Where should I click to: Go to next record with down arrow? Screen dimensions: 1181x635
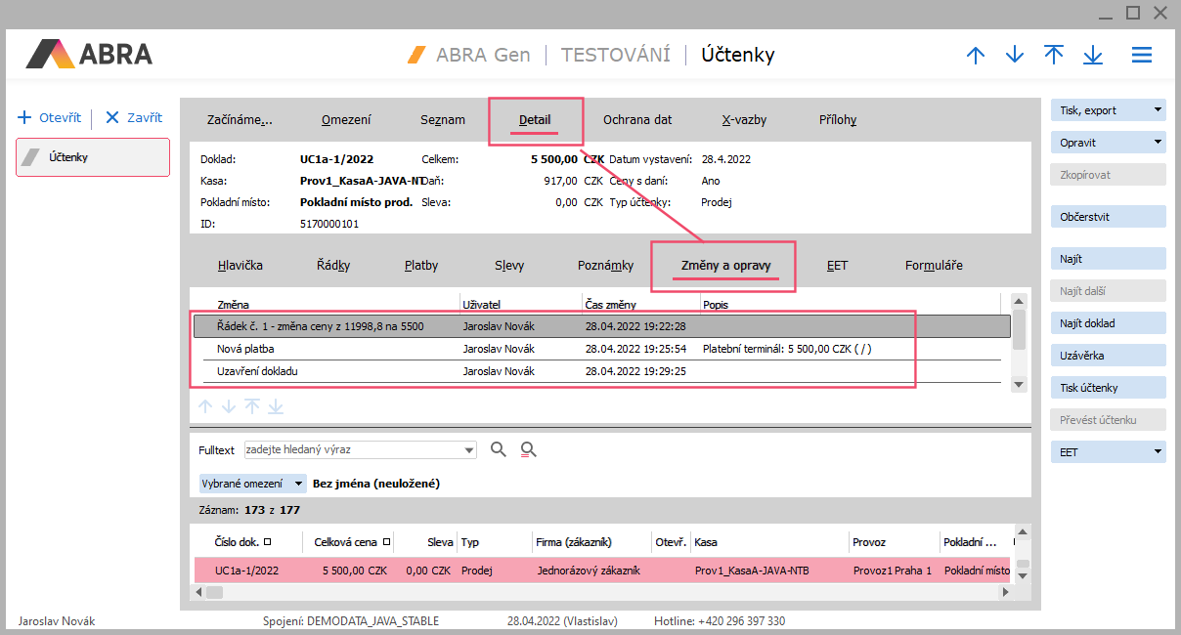tap(1015, 56)
